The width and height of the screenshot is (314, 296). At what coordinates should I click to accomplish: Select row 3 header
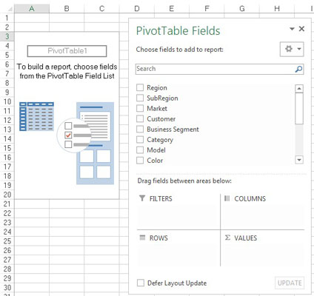[x=7, y=36]
